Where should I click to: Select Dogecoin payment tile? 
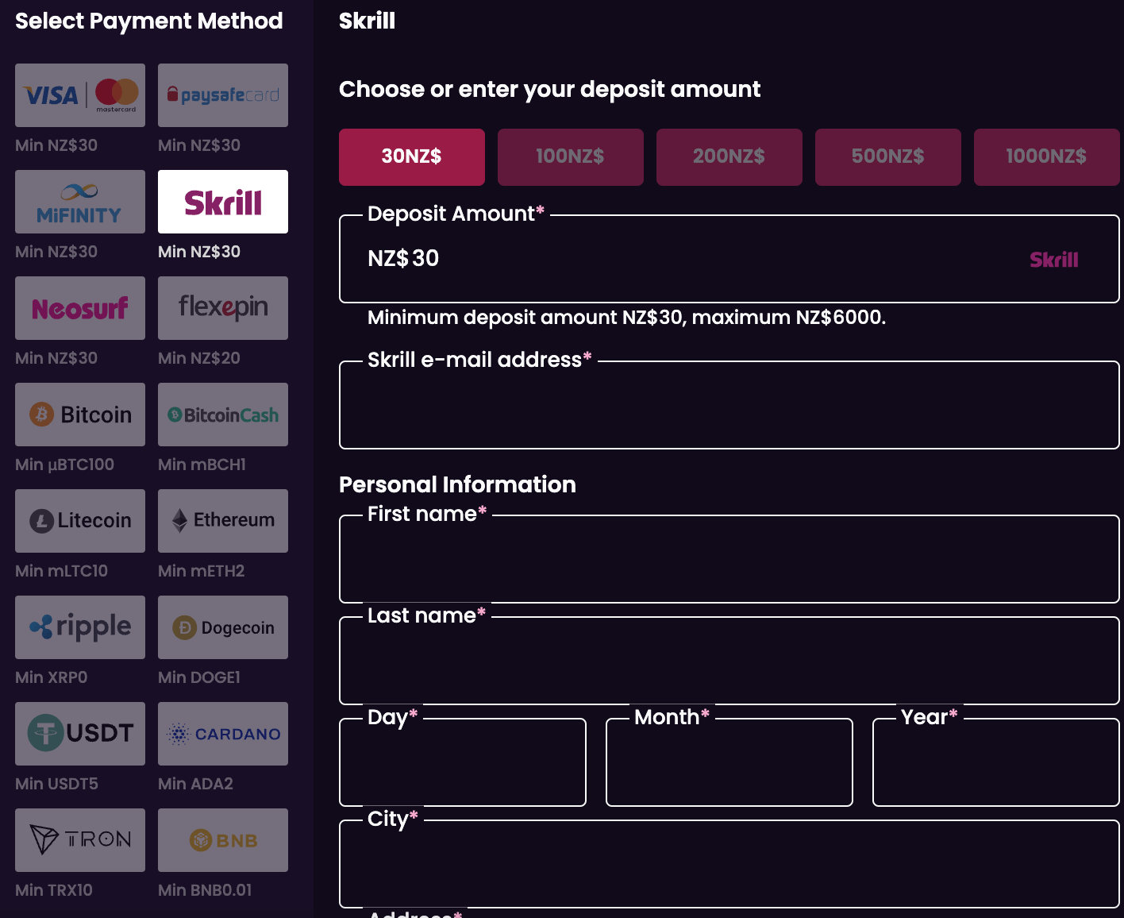coord(223,627)
